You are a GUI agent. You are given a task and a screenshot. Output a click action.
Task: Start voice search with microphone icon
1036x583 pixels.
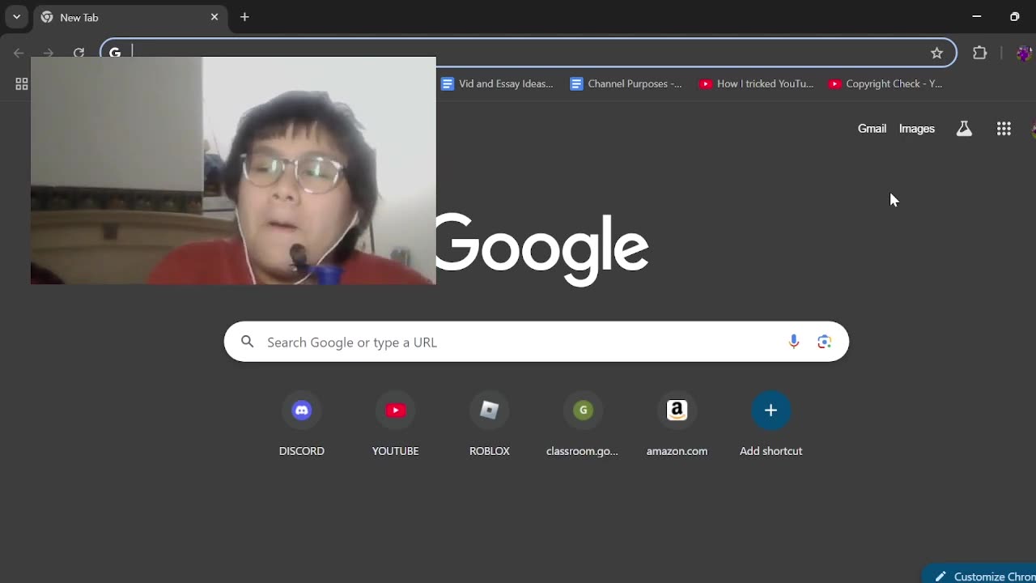pos(794,342)
